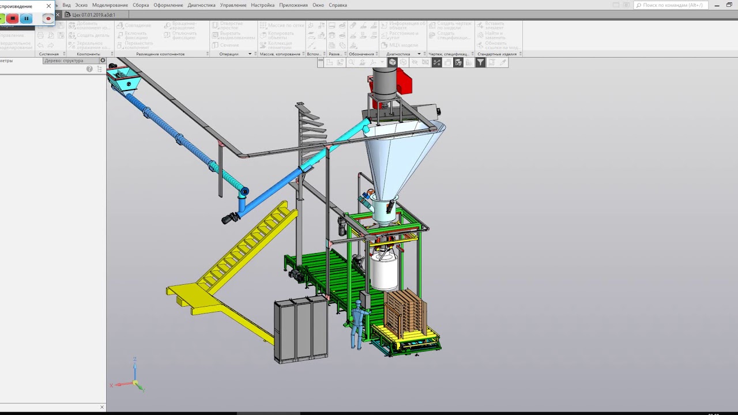The height and width of the screenshot is (415, 738).
Task: Click the Системная panel undo arrow
Action: 40,46
